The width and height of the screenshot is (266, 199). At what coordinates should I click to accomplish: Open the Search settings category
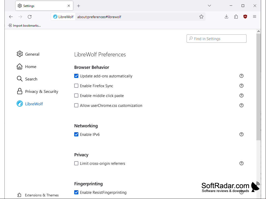point(27,79)
